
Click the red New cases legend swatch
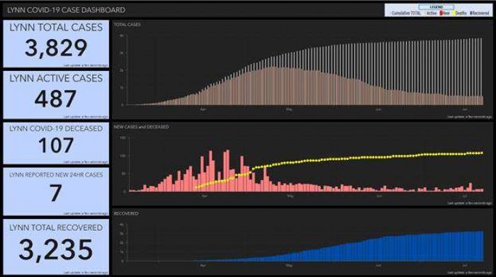(x=441, y=13)
